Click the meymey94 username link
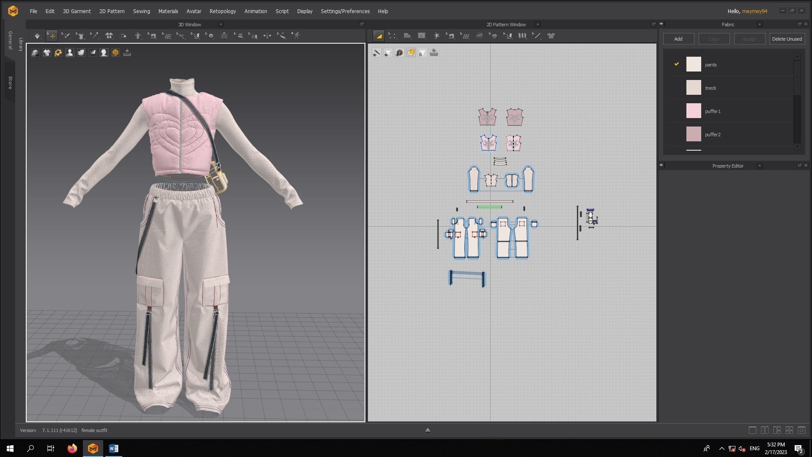 tap(754, 11)
